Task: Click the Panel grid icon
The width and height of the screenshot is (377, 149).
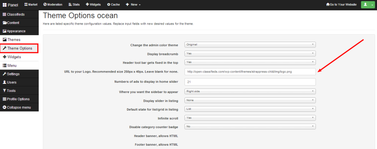Action: click(5, 5)
